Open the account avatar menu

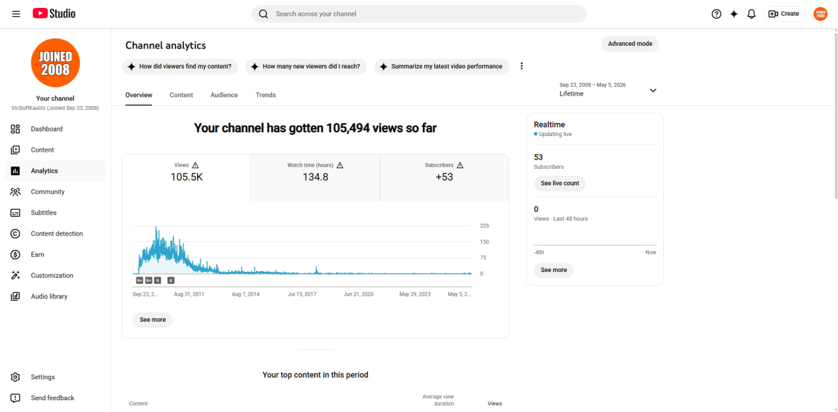click(820, 14)
